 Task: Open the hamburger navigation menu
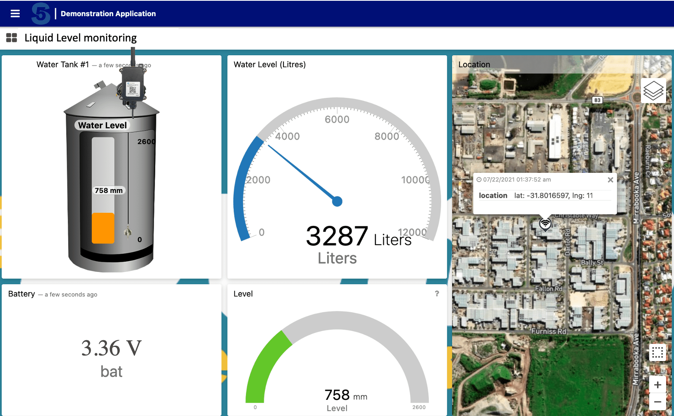tap(15, 13)
